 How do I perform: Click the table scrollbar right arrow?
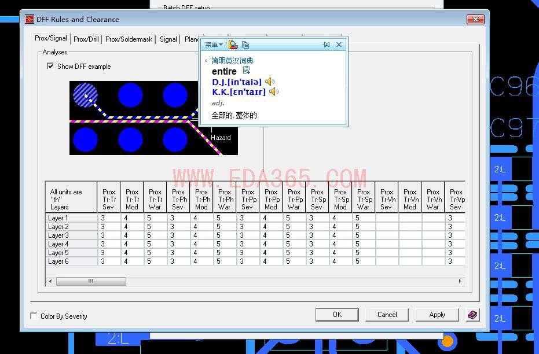pyautogui.click(x=460, y=282)
